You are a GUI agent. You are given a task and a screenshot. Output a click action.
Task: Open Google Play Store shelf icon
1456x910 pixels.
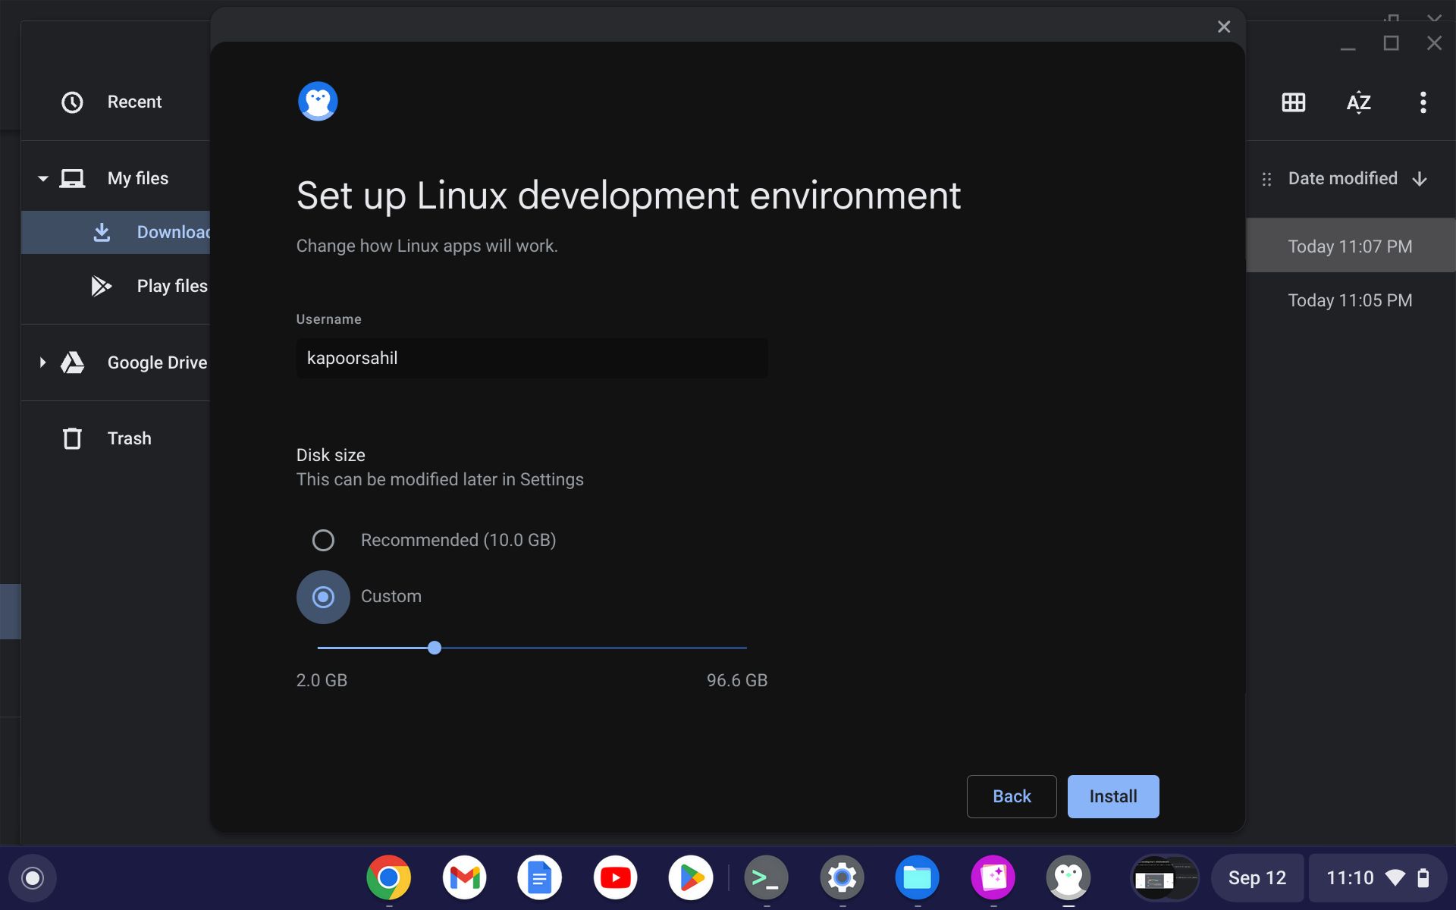[x=690, y=877]
